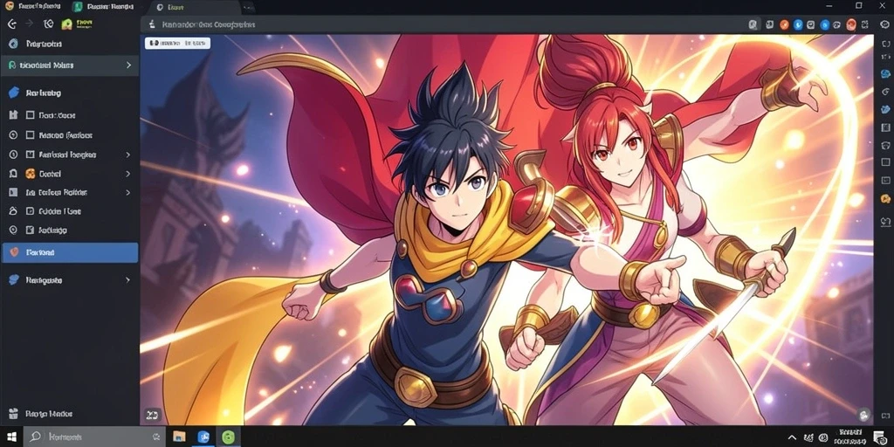This screenshot has height=447, width=894.
Task: Click the orange game controller icon in the sidebar
Action: click(31, 174)
